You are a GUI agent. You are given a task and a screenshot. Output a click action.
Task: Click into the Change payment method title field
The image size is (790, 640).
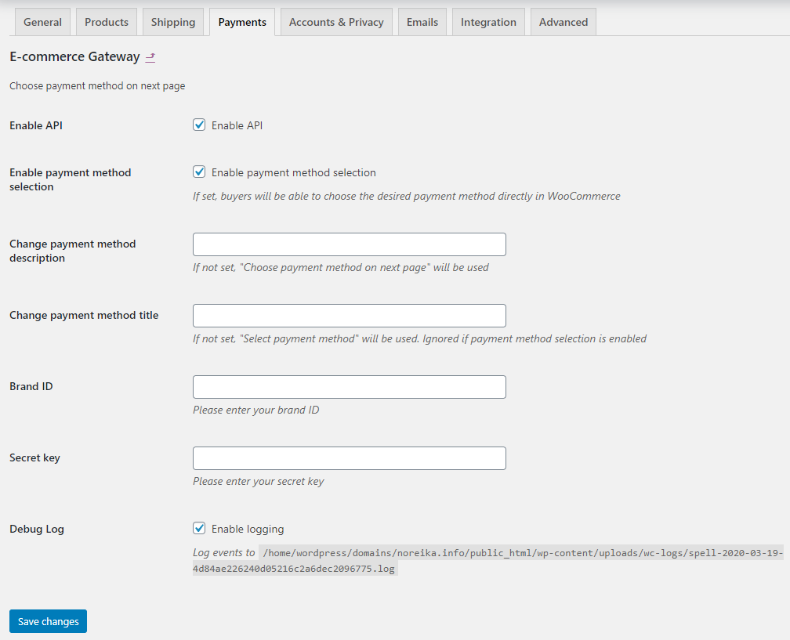click(350, 316)
